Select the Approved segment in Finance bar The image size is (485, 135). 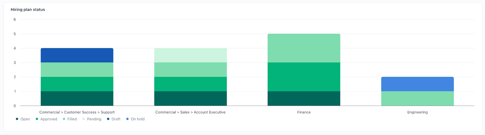(x=304, y=77)
